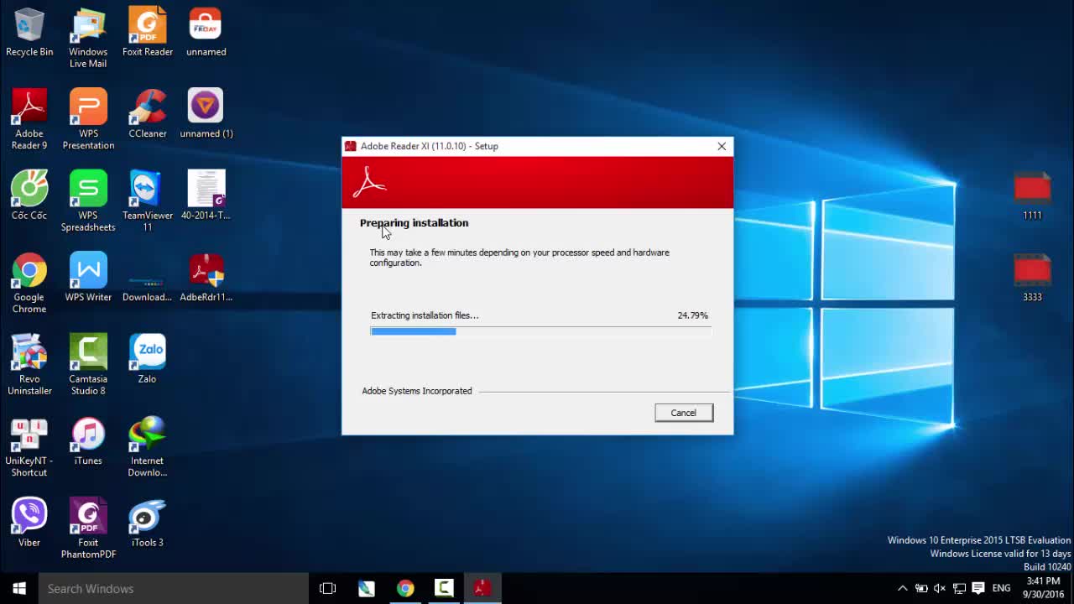The height and width of the screenshot is (604, 1074).
Task: Select the Foxit Reader desktop icon
Action: (147, 34)
